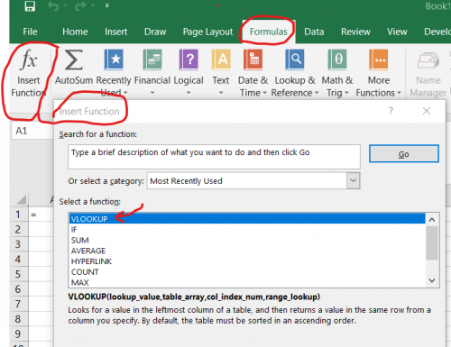
Task: Switch to the Review tab
Action: coord(355,32)
